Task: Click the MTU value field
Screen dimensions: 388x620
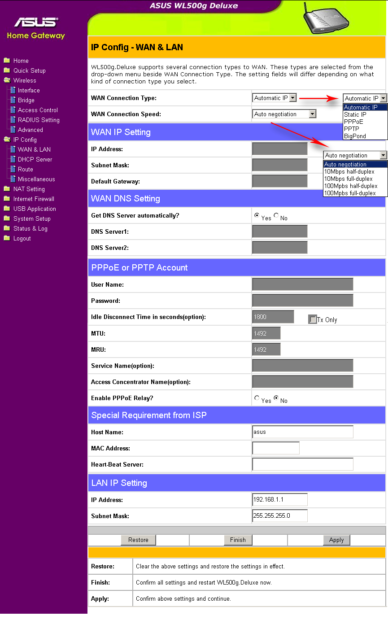Action: [x=266, y=333]
